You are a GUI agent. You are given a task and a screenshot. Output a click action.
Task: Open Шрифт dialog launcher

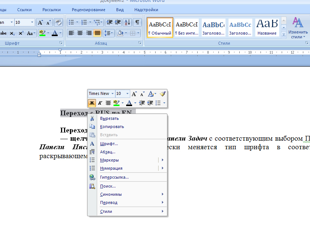pos(61,43)
